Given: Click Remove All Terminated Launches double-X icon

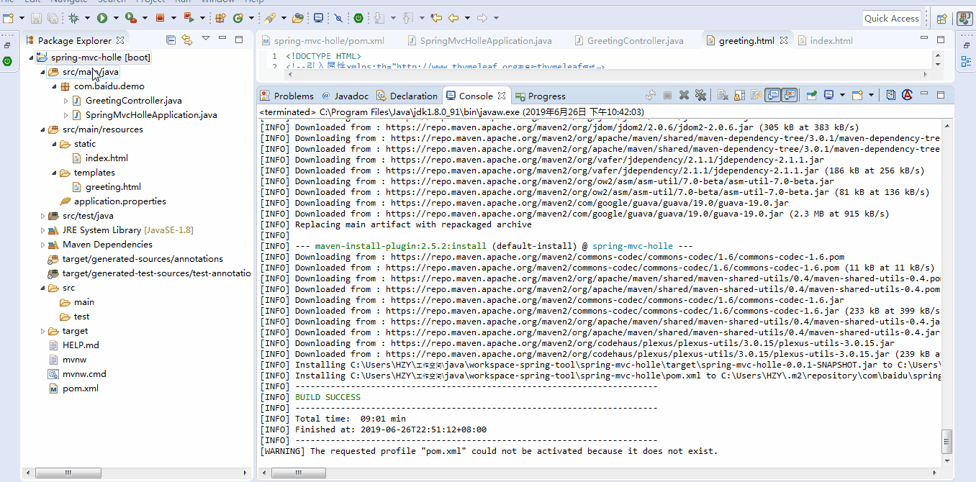Looking at the screenshot, I should (x=700, y=95).
